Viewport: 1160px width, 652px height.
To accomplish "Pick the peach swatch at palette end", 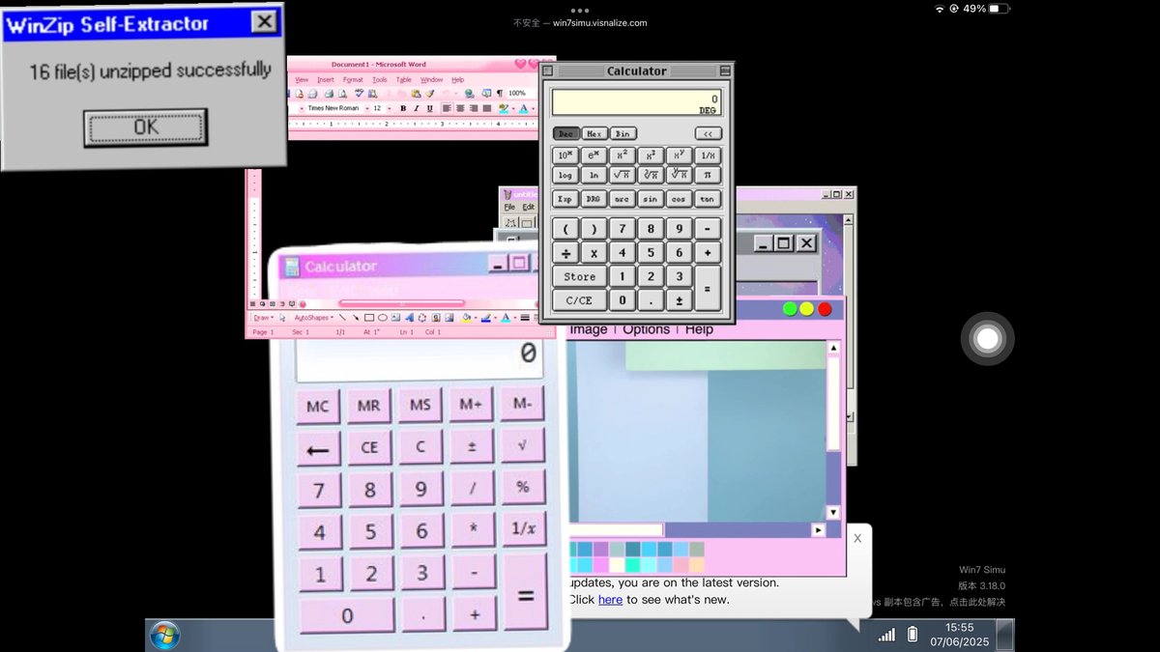I will point(697,565).
